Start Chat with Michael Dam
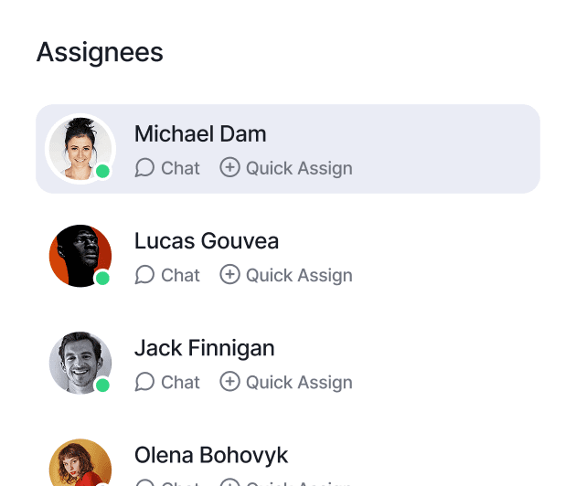The width and height of the screenshot is (576, 486). click(x=180, y=168)
